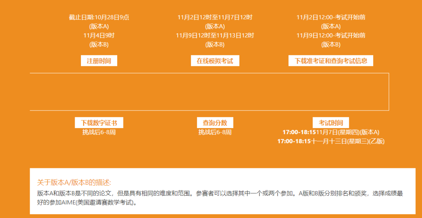This screenshot has height=218, width=422.
Task: Click 11月9日12时至11月13日12时 mock exam period
Action: (215, 36)
